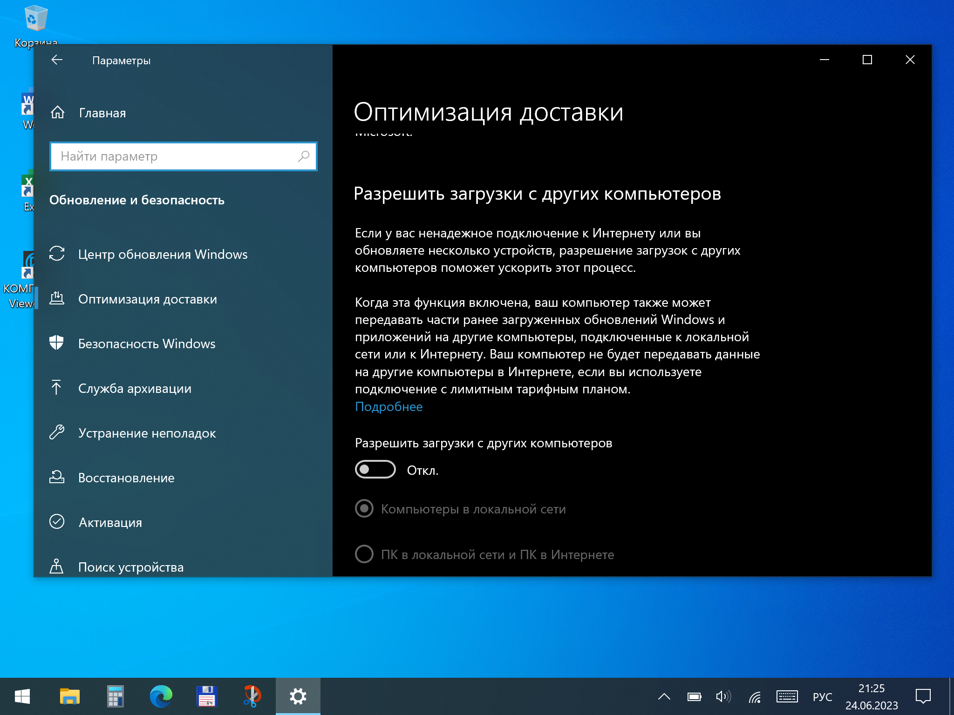
Task: Go back using the Settings back arrow
Action: [57, 60]
